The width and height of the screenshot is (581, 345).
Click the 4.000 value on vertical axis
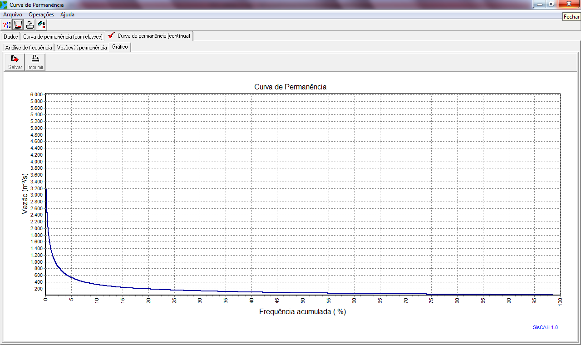pos(36,162)
